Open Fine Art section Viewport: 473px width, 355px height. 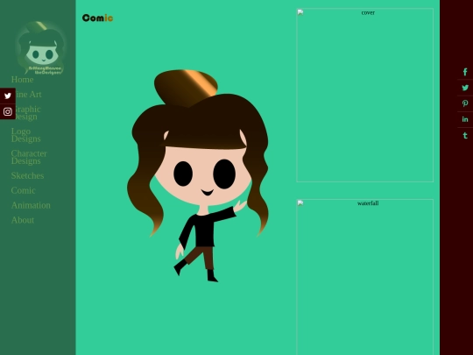26,94
